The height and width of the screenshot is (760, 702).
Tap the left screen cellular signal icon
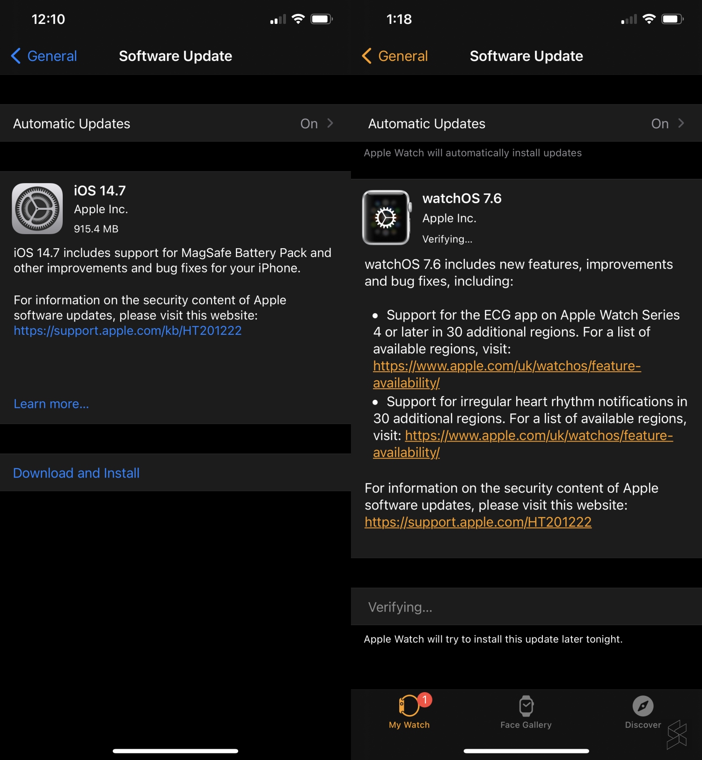(x=278, y=19)
